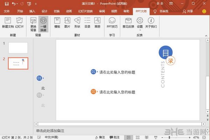Click the zoom slider handle

coord(169,138)
